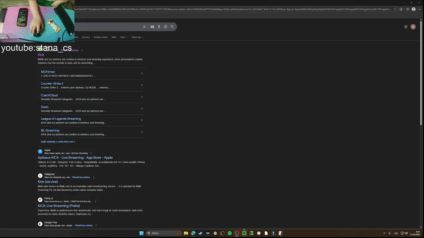Viewport: 424px width, 238px height.
Task: Click the browser address bar URL
Action: (x=233, y=9)
